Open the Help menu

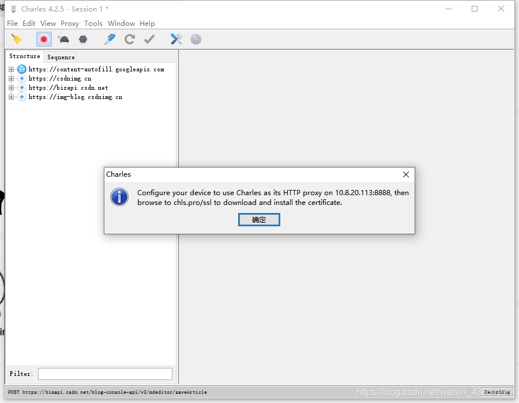[x=147, y=24]
